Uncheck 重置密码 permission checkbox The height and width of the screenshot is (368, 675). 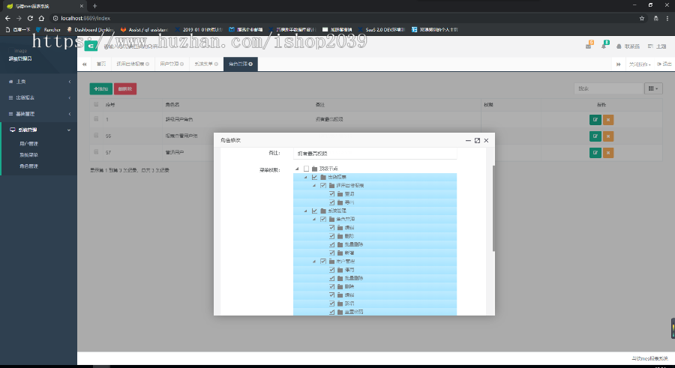[332, 312]
